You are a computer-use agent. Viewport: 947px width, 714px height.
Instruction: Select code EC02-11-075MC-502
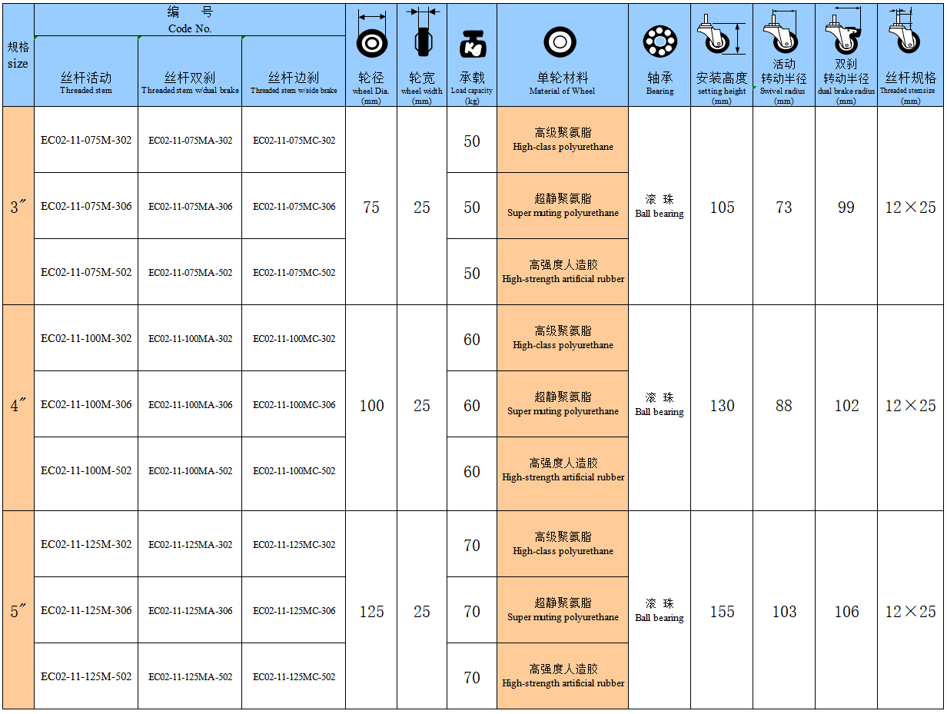[x=294, y=273]
